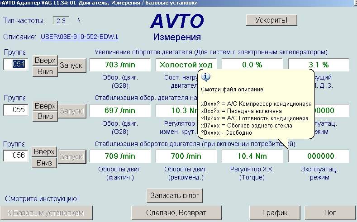Click tooltip line x0?xxx = Обогрев заднего стекла
The height and width of the screenshot is (222, 357).
coord(246,126)
